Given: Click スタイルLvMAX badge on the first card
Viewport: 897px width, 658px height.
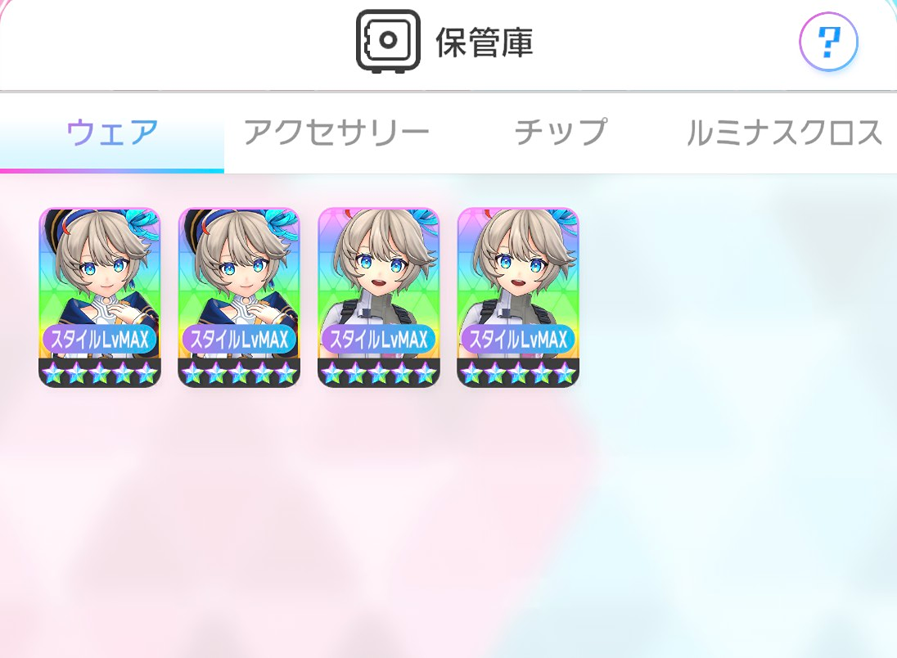Looking at the screenshot, I should click(100, 340).
